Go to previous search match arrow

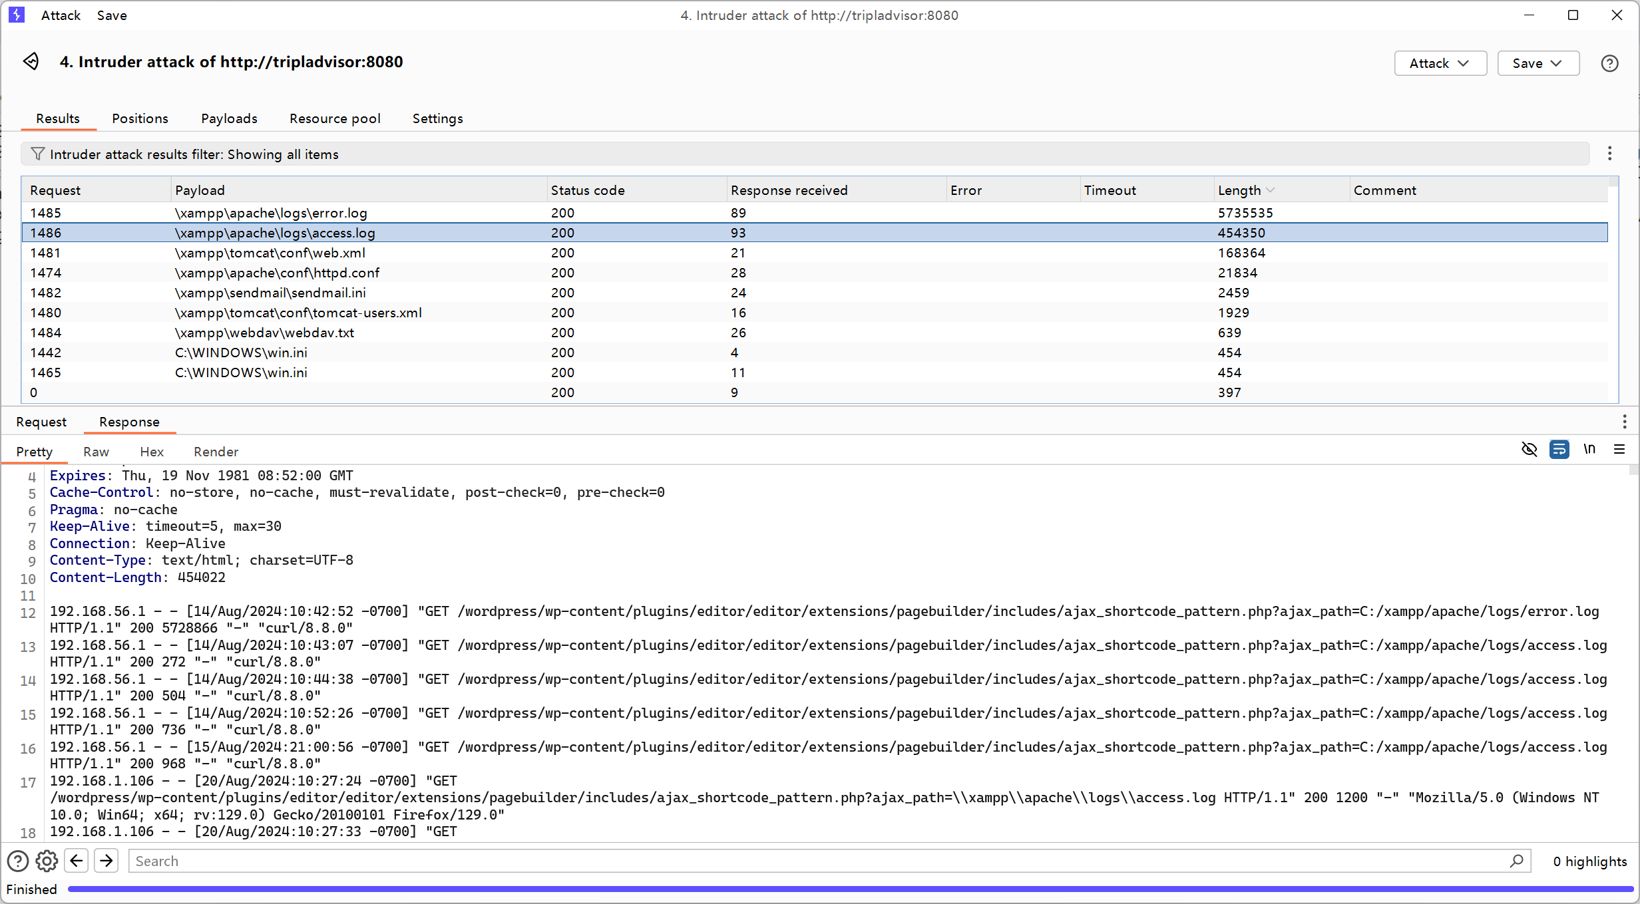pos(77,861)
